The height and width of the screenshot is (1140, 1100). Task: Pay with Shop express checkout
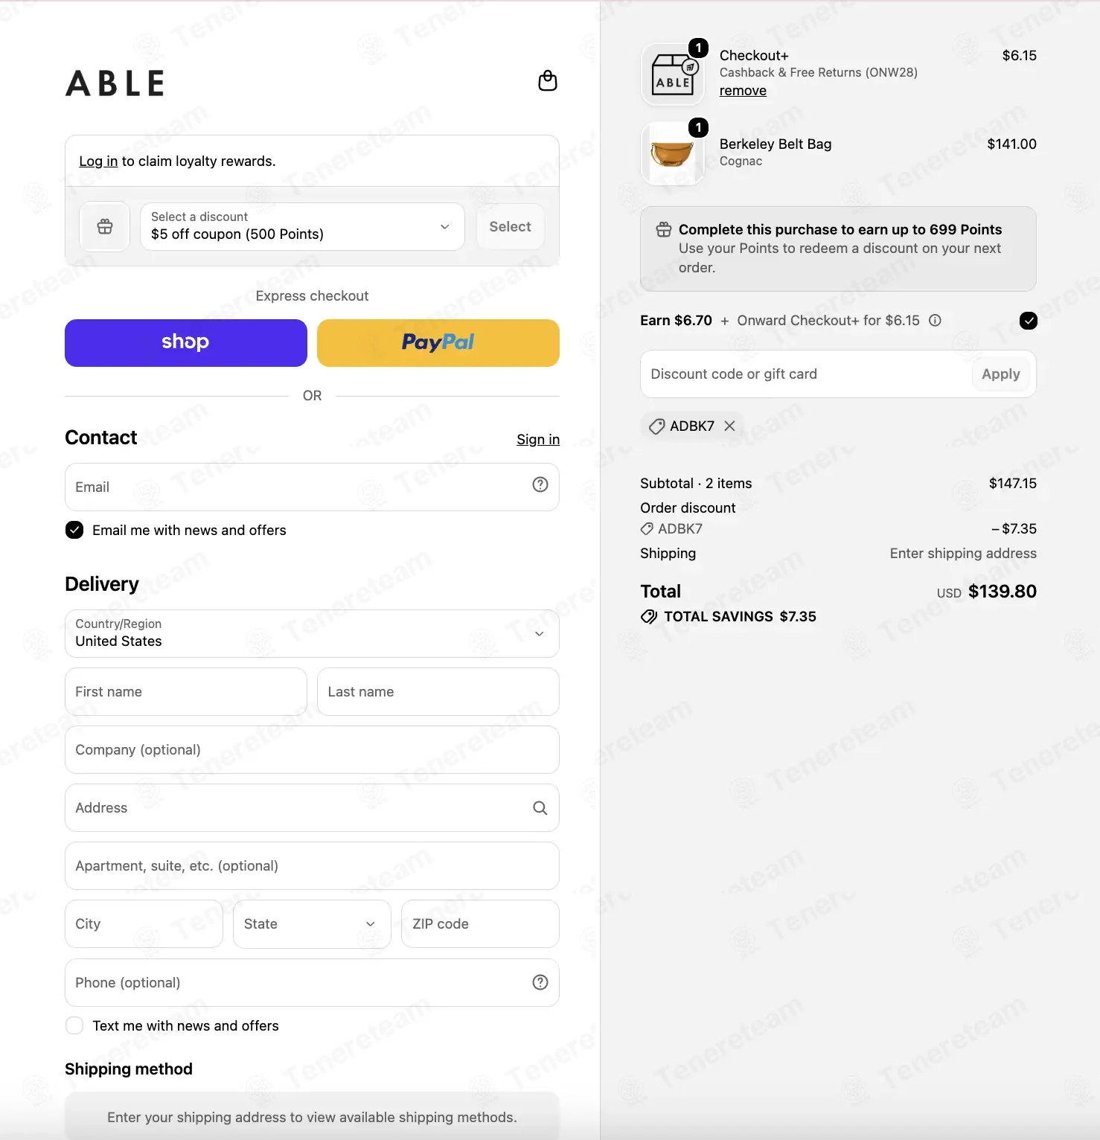(x=186, y=343)
